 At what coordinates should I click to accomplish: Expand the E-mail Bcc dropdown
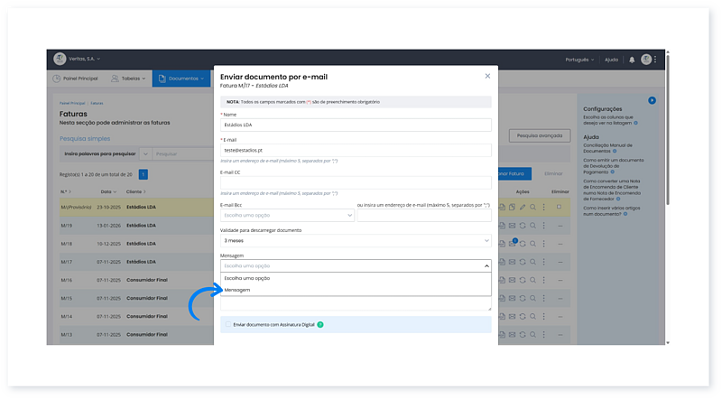287,216
